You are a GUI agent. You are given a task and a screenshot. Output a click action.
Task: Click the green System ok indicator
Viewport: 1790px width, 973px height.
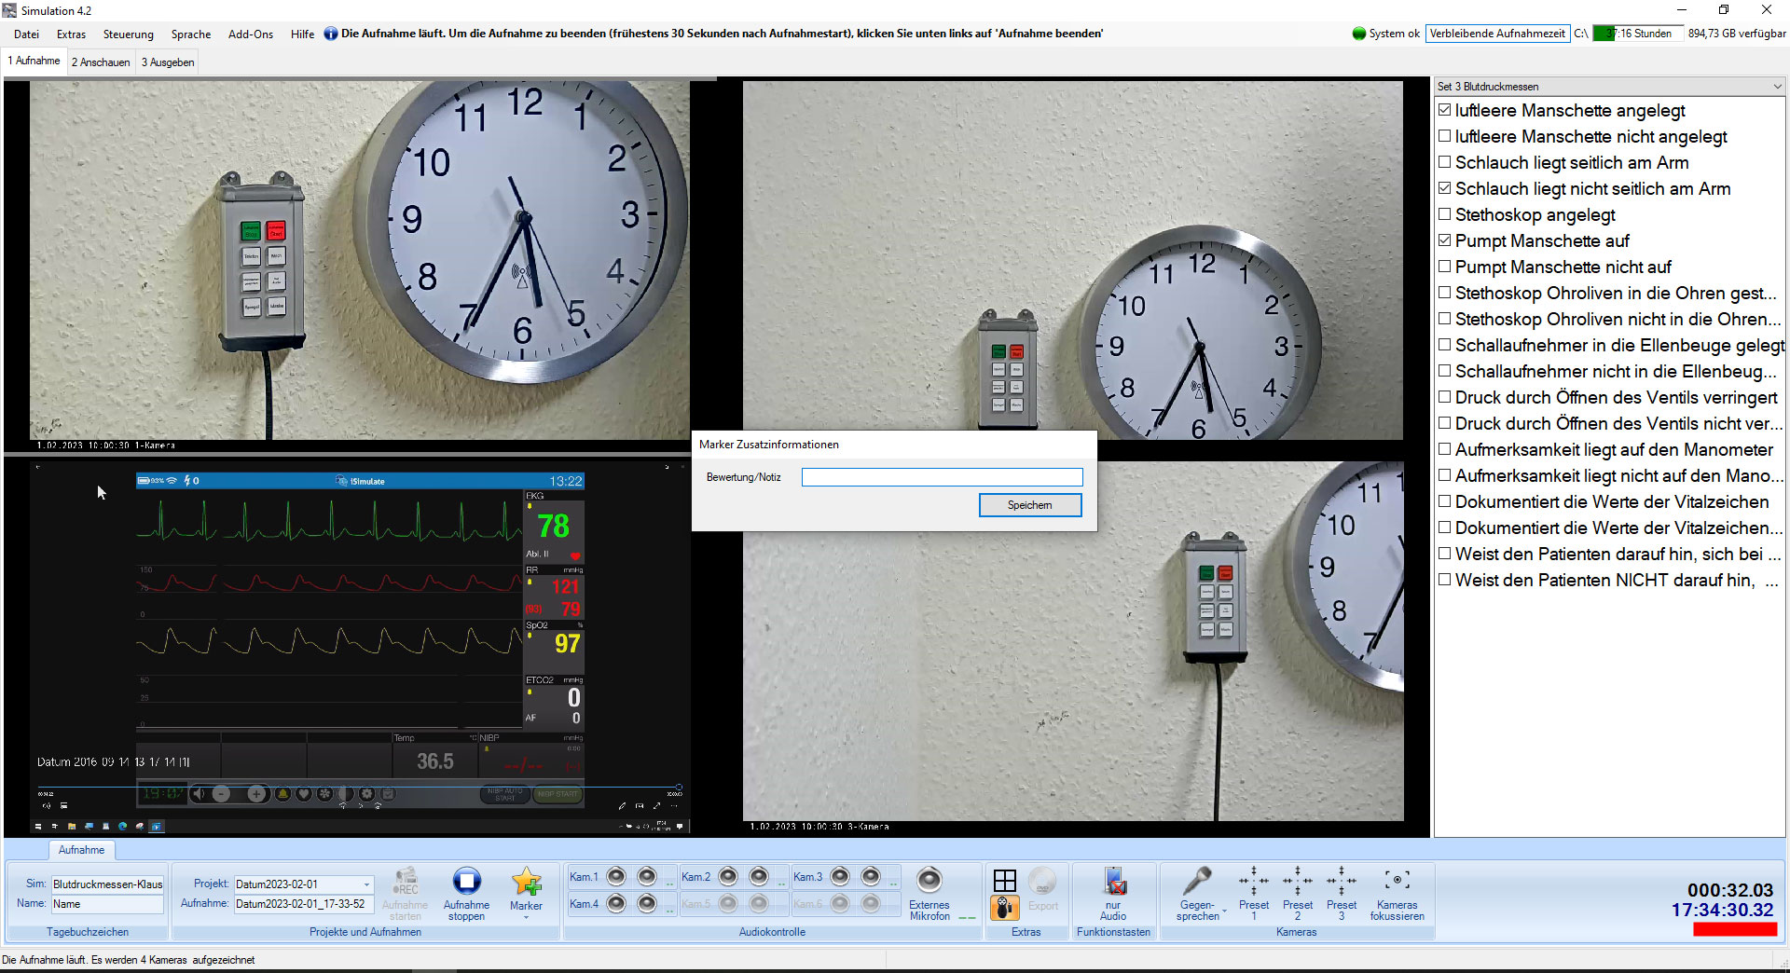pyautogui.click(x=1359, y=34)
